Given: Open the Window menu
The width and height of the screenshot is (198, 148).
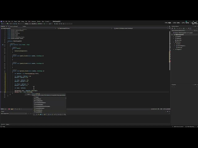Looking at the screenshot, I should [x=39, y=21].
